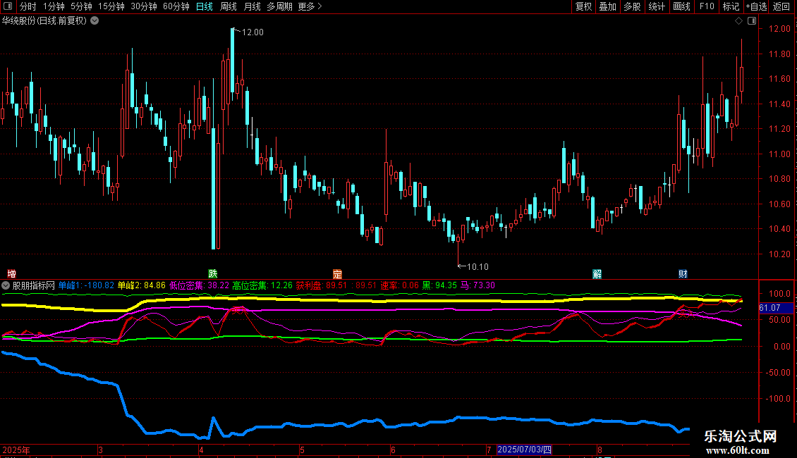797x458 pixels.
Task: Click the 复权 adjustment button
Action: click(x=583, y=6)
